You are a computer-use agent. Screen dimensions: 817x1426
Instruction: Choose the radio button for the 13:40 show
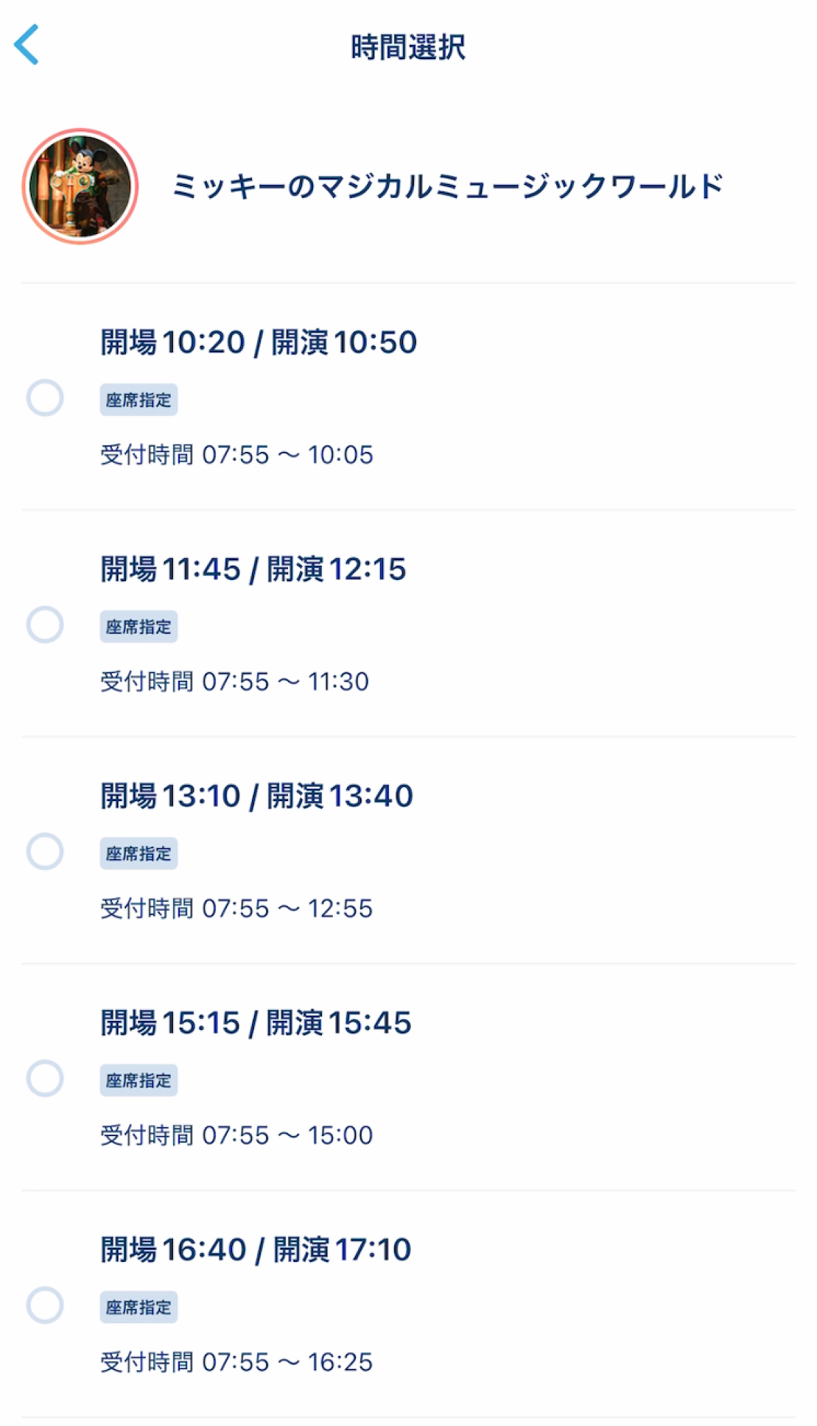45,852
